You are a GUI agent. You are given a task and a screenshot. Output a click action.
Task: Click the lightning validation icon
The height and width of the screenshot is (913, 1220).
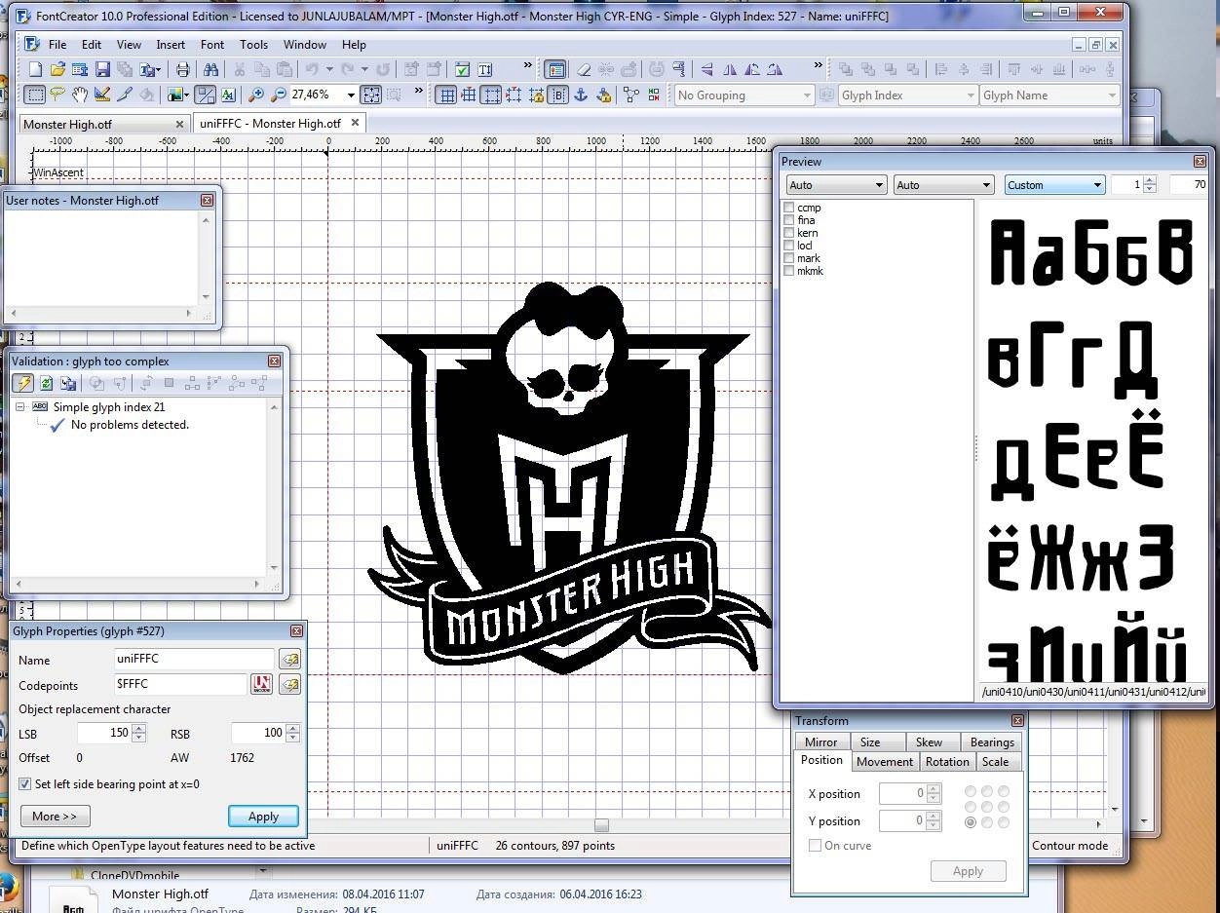point(23,384)
